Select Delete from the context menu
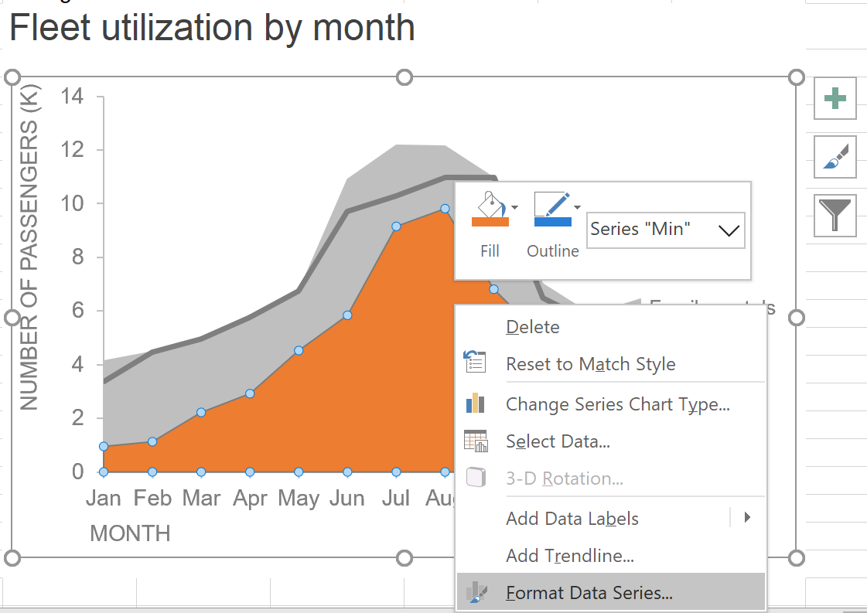 tap(532, 327)
